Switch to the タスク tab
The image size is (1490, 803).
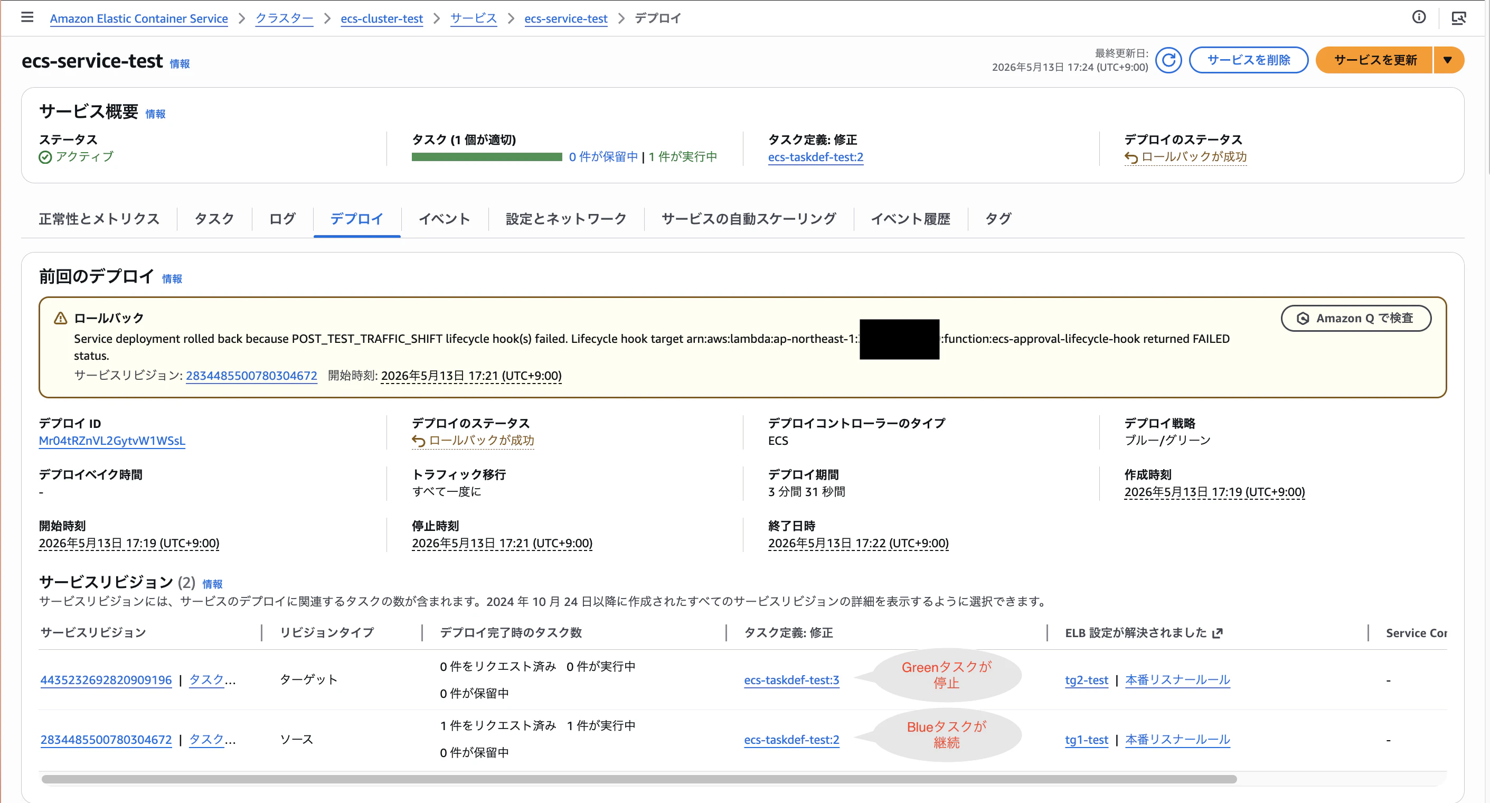(214, 219)
